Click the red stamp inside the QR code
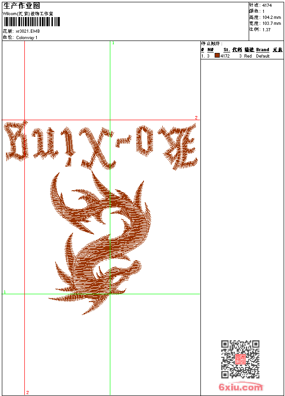Screen dimensions: 285x396 coord(240,359)
